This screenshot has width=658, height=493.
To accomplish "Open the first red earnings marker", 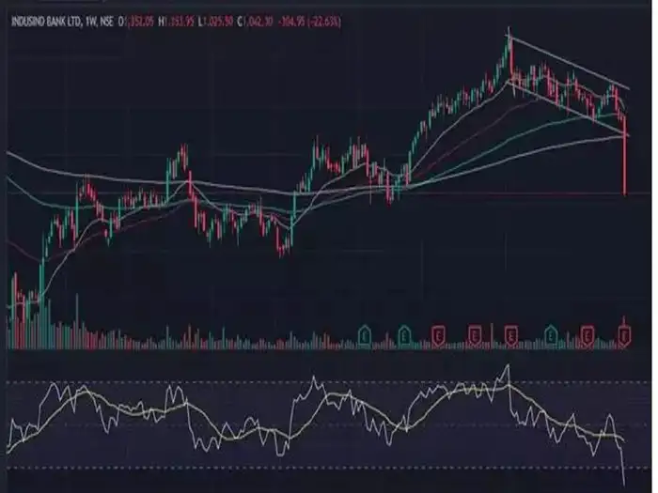I will [x=438, y=332].
